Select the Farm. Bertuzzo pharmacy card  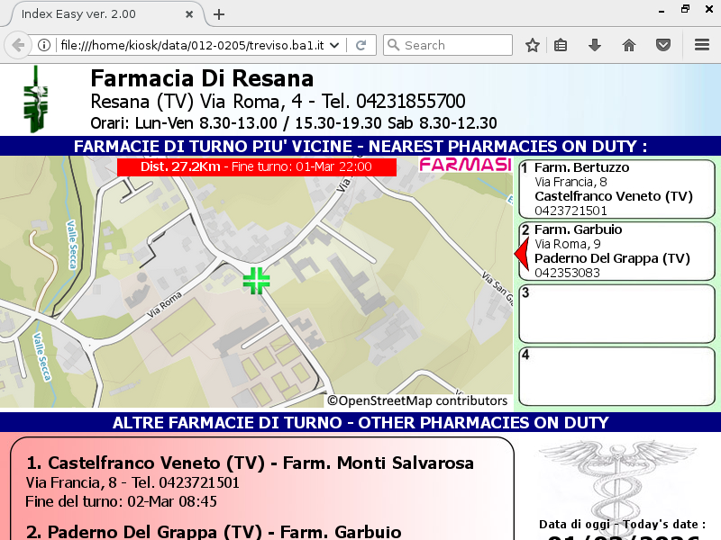[x=616, y=189]
